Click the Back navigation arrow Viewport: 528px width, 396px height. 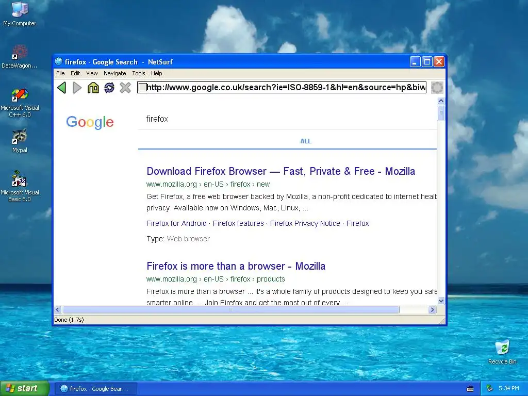(61, 88)
